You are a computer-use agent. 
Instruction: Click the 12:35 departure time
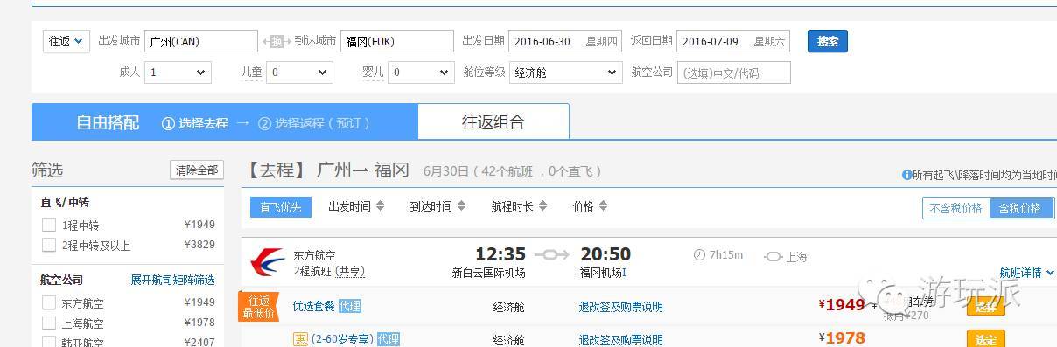point(500,254)
